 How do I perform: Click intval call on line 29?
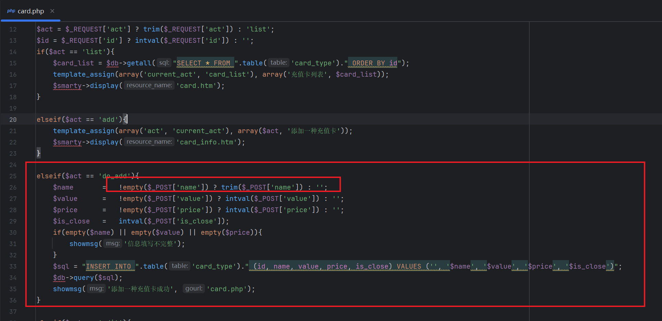[x=131, y=221]
